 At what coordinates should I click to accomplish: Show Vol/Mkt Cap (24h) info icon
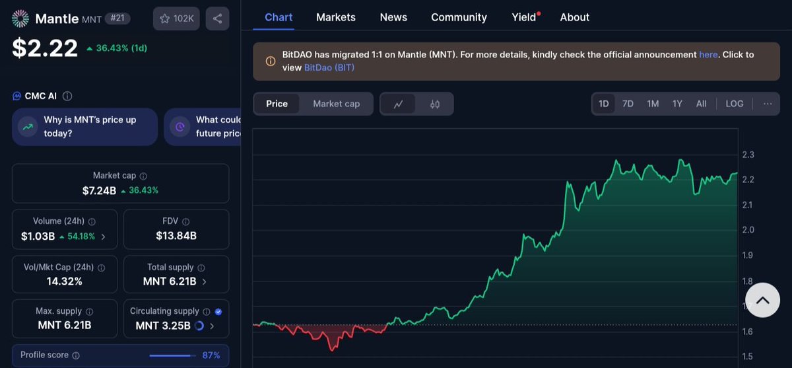point(100,268)
